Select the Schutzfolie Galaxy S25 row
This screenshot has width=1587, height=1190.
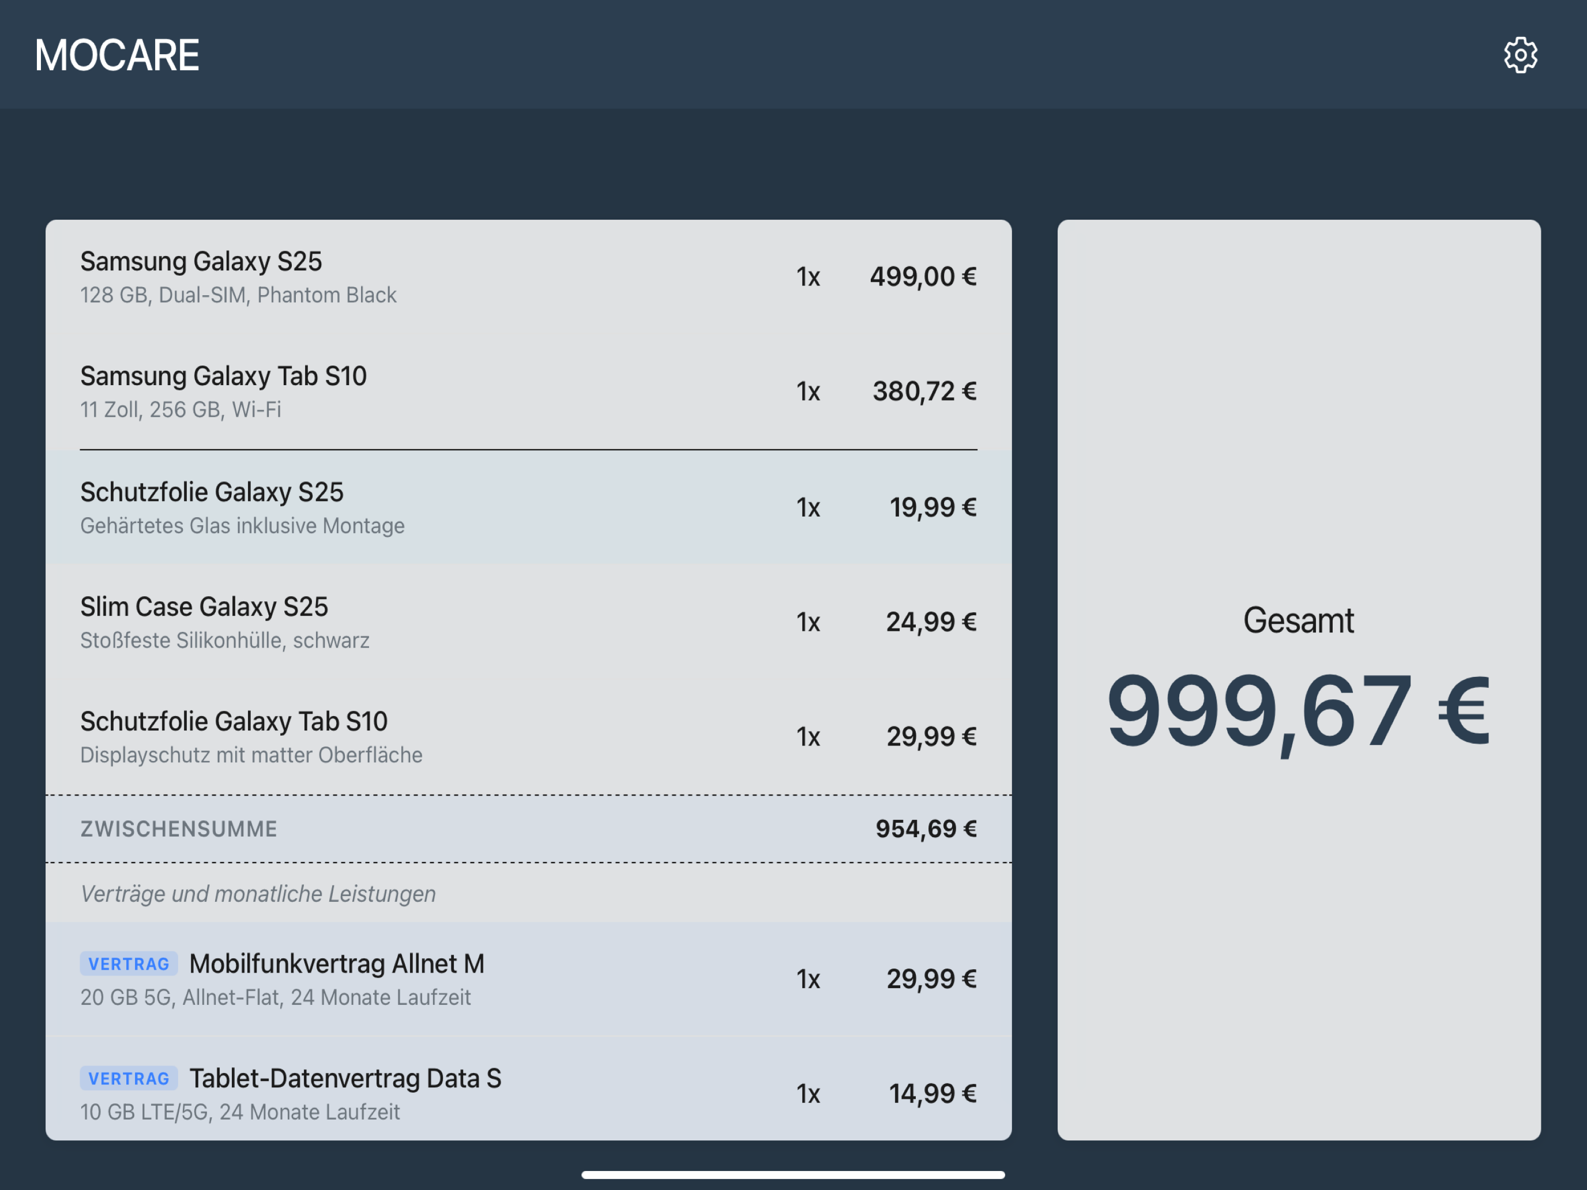tap(528, 507)
